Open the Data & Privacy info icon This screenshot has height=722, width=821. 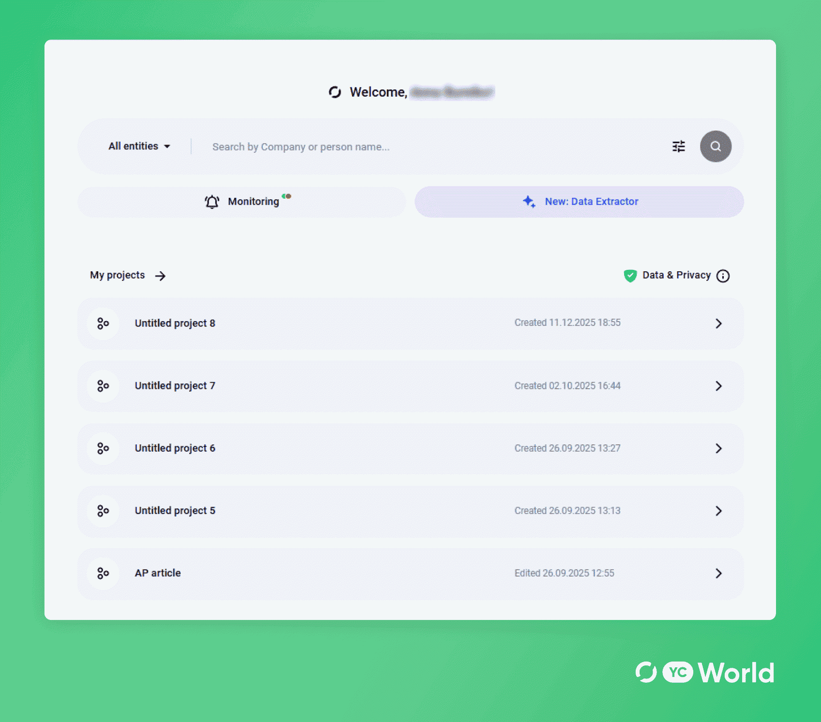(723, 276)
